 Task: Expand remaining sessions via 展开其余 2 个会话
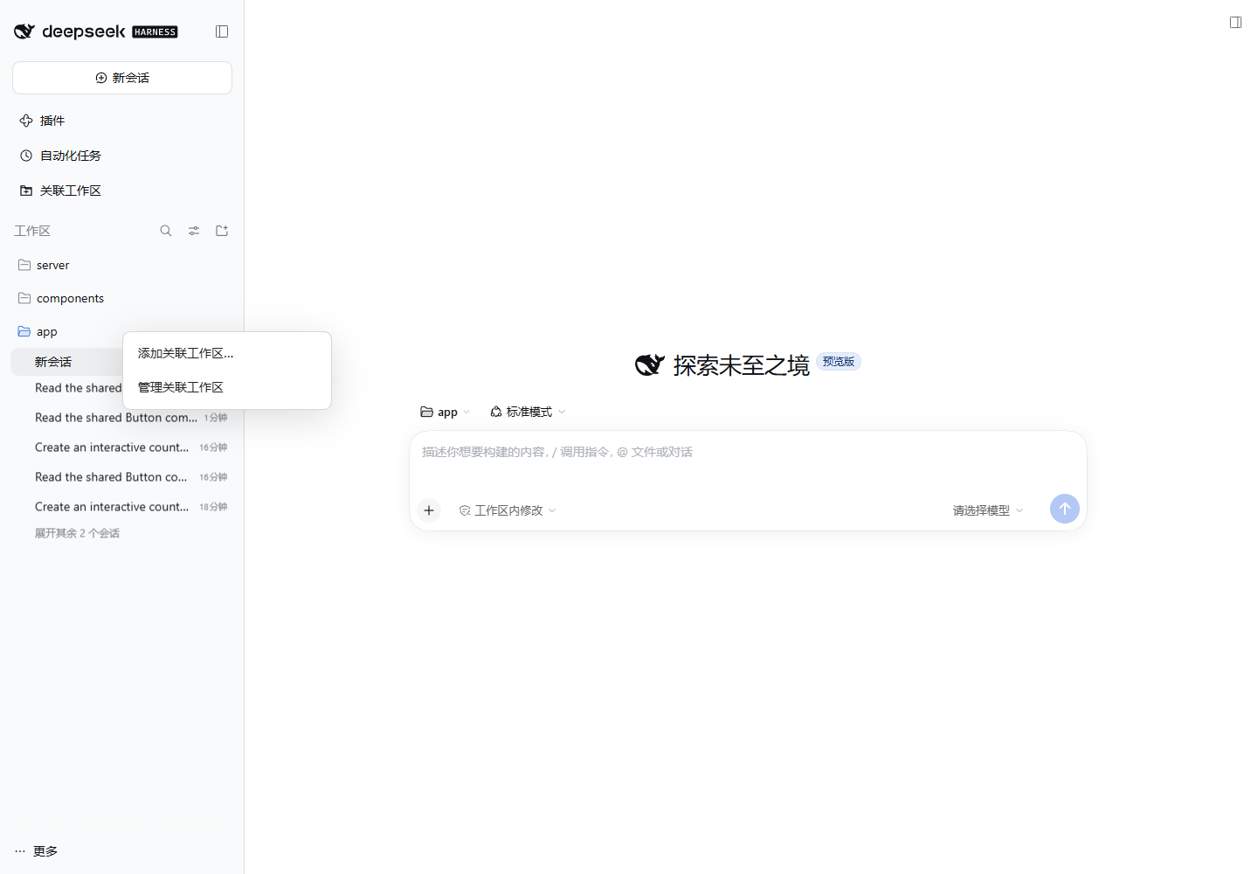pos(77,533)
